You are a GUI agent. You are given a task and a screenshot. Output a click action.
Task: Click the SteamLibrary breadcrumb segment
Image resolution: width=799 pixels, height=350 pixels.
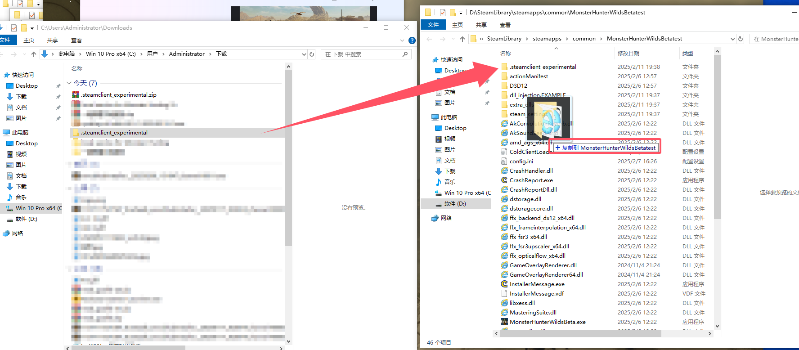tap(504, 39)
